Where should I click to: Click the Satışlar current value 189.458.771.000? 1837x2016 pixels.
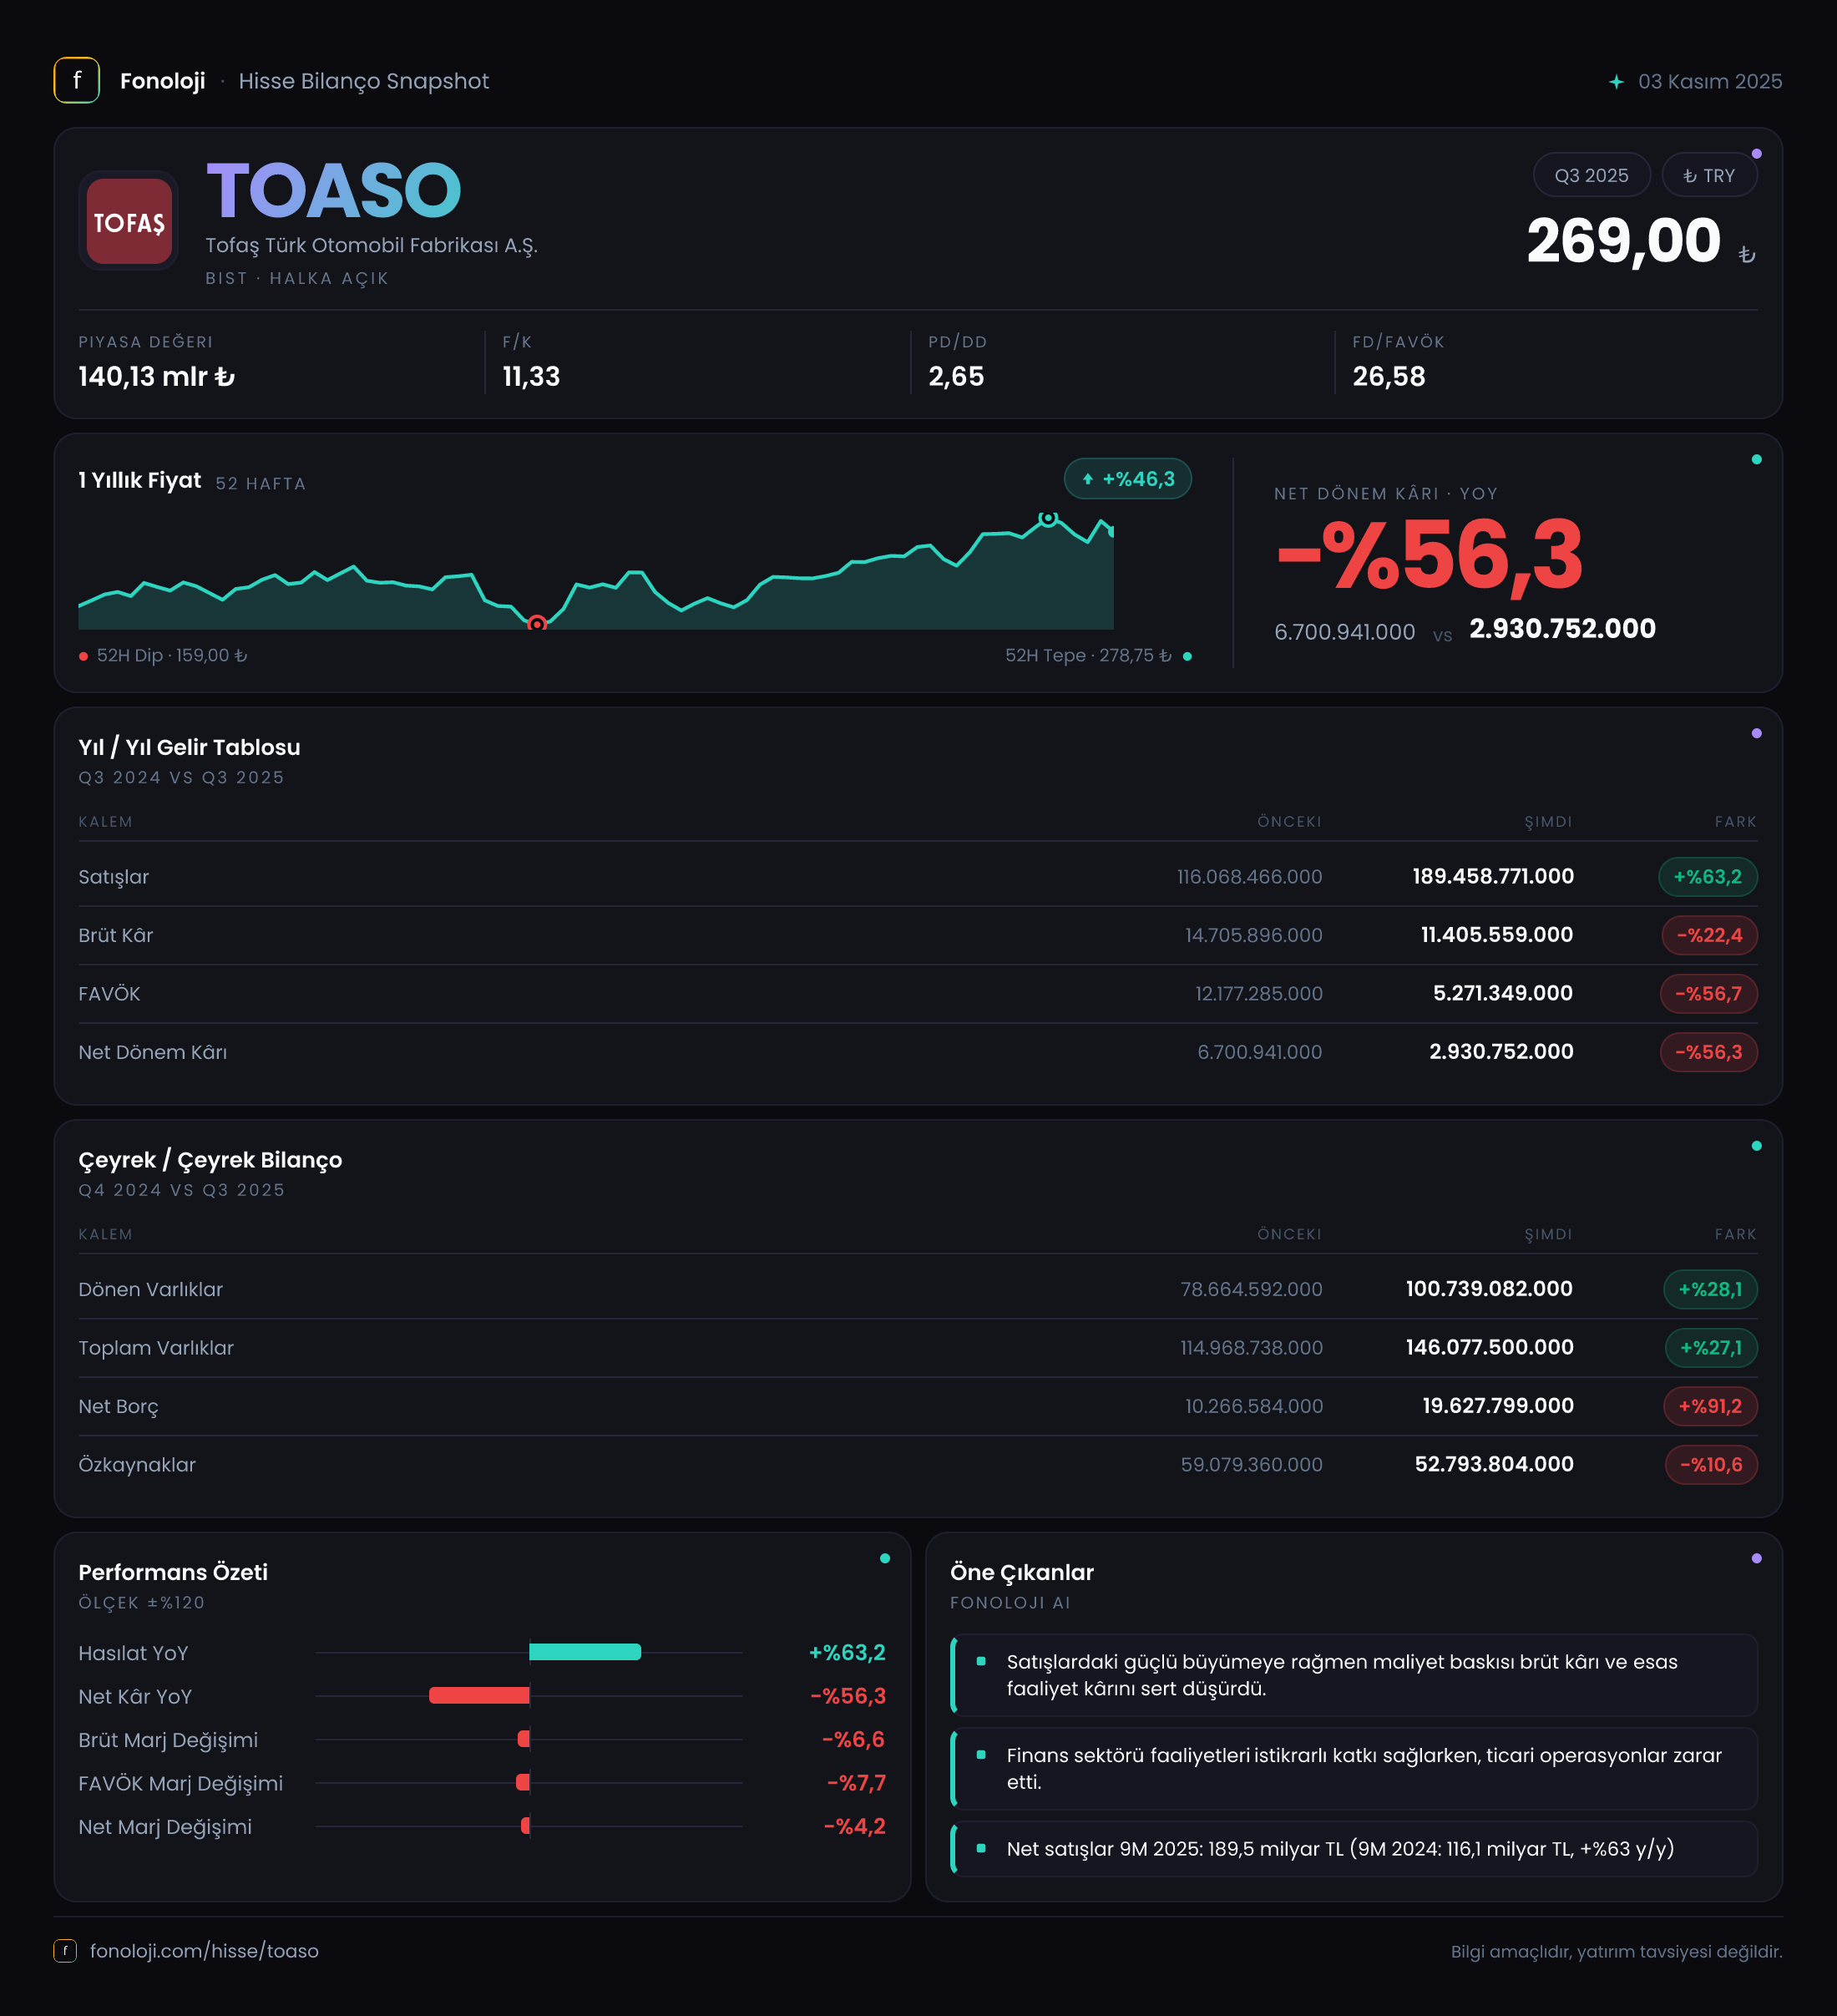(x=1493, y=877)
